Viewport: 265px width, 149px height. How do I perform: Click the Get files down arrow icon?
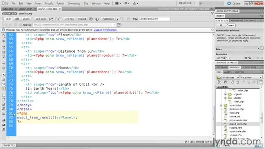click(233, 82)
